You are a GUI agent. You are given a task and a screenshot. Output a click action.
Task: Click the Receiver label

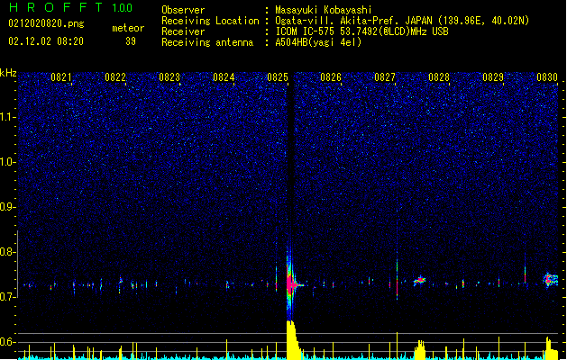[183, 31]
